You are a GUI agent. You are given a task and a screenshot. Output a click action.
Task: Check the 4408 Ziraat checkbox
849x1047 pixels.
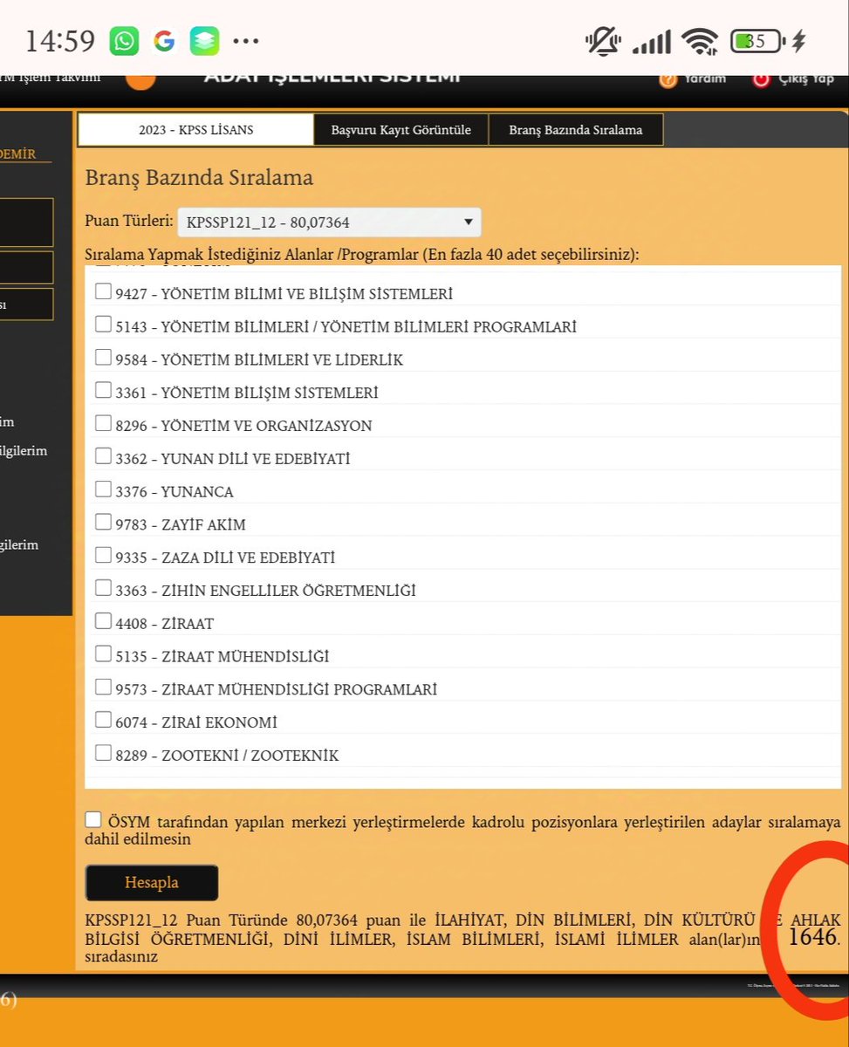pyautogui.click(x=103, y=621)
